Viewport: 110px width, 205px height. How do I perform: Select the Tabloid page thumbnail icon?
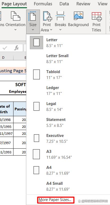click(36, 74)
